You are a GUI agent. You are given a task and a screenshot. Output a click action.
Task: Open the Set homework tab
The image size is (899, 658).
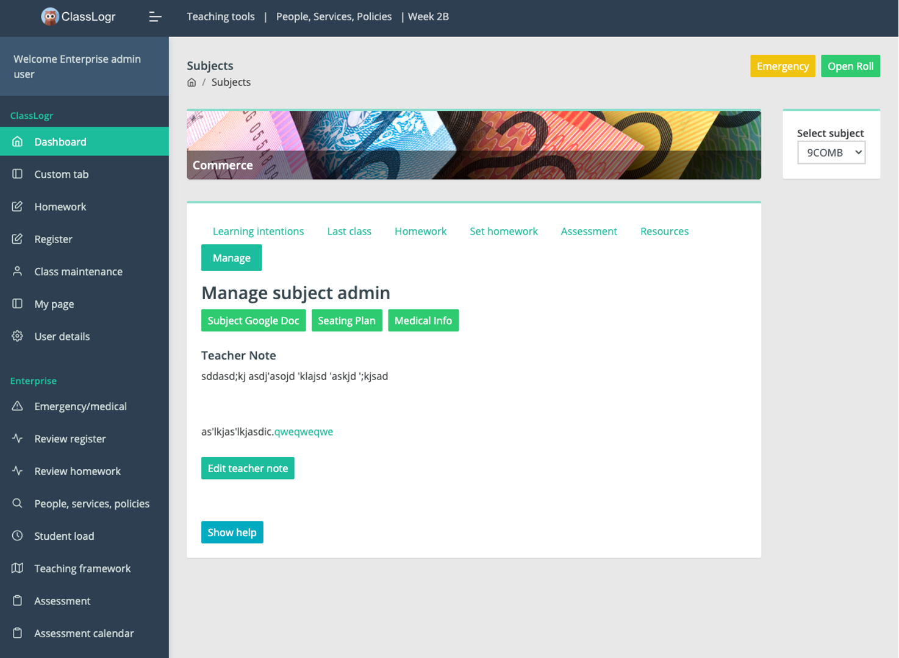coord(503,232)
